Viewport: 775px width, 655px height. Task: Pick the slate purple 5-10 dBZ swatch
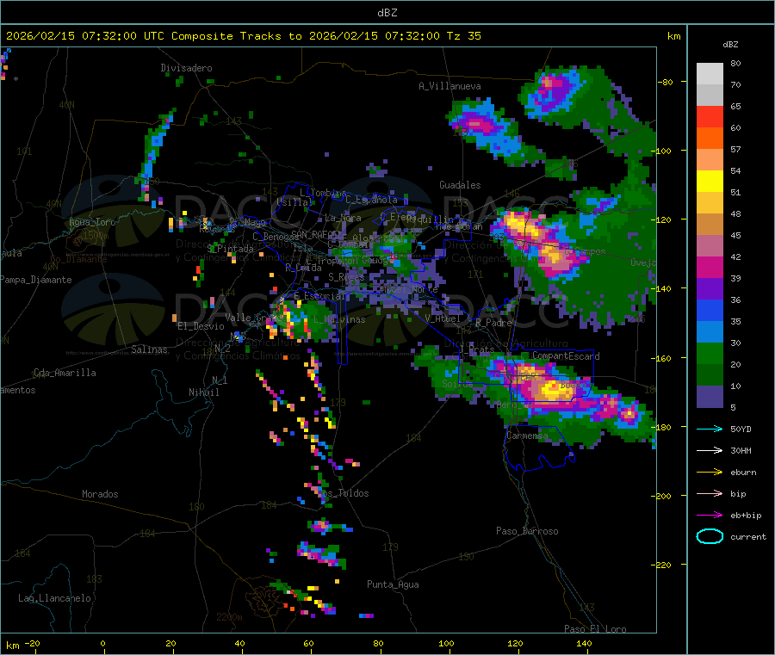[x=710, y=397]
